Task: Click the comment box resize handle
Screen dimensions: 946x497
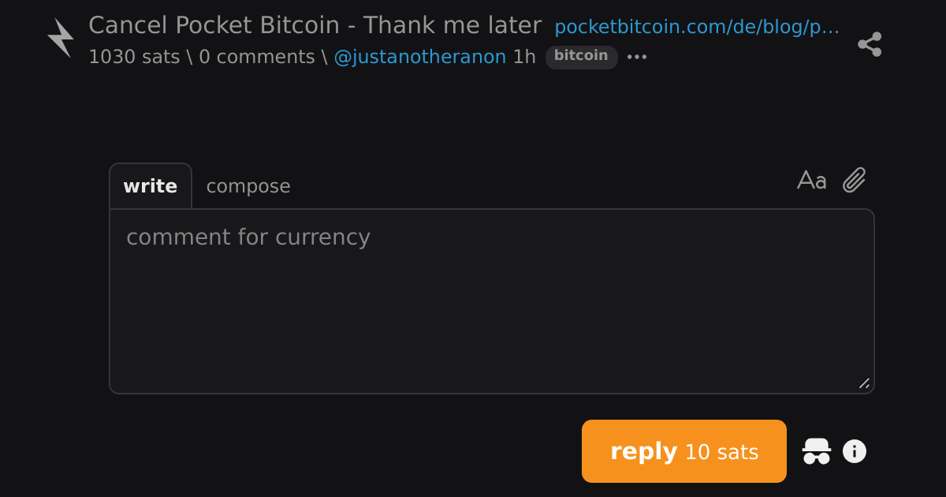Action: [864, 383]
